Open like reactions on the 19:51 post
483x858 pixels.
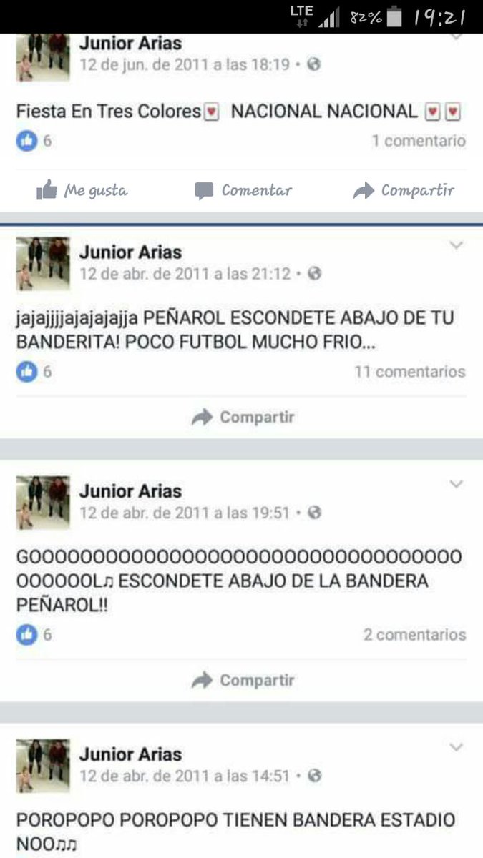[x=34, y=634]
